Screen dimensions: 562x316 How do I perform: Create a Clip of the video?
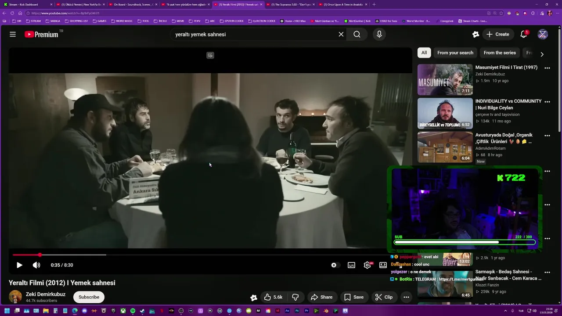pyautogui.click(x=384, y=297)
